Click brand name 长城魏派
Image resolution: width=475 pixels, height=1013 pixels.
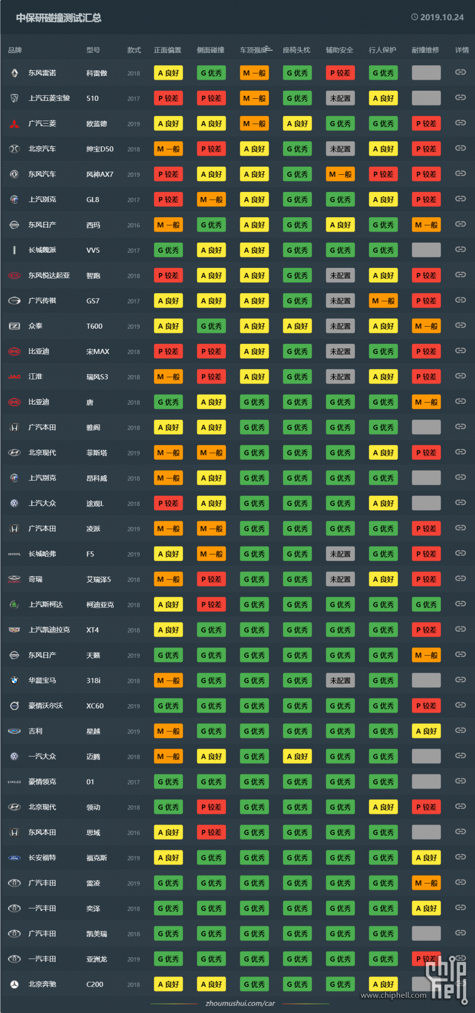[42, 250]
